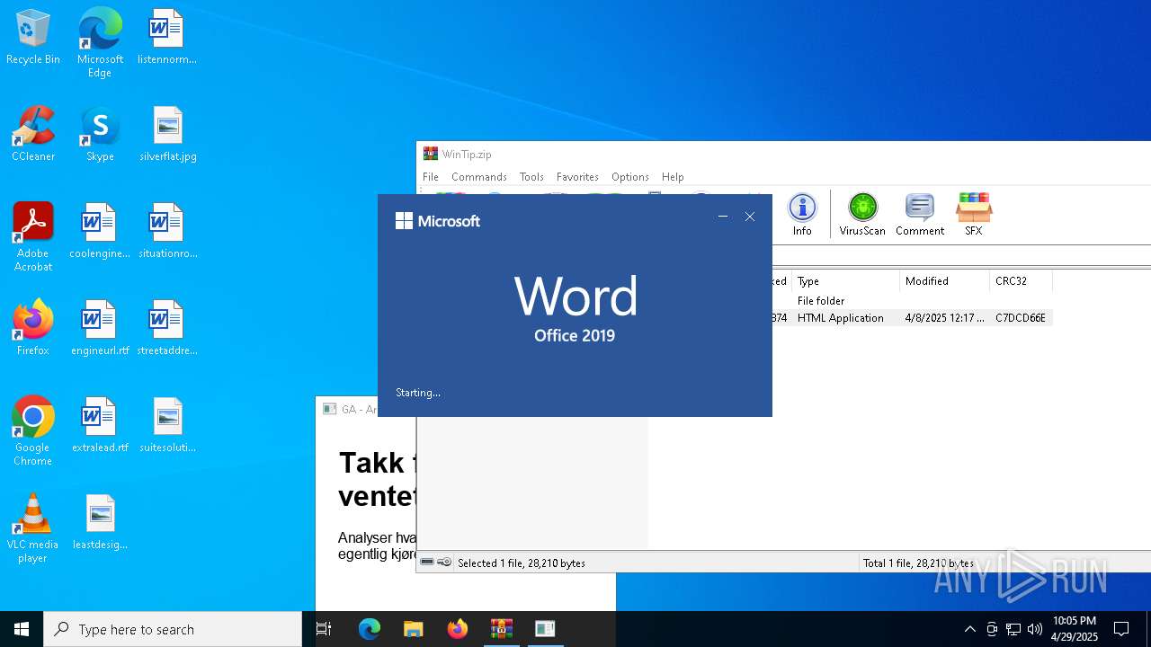
Task: Select the situationro Word document icon
Action: pyautogui.click(x=167, y=232)
